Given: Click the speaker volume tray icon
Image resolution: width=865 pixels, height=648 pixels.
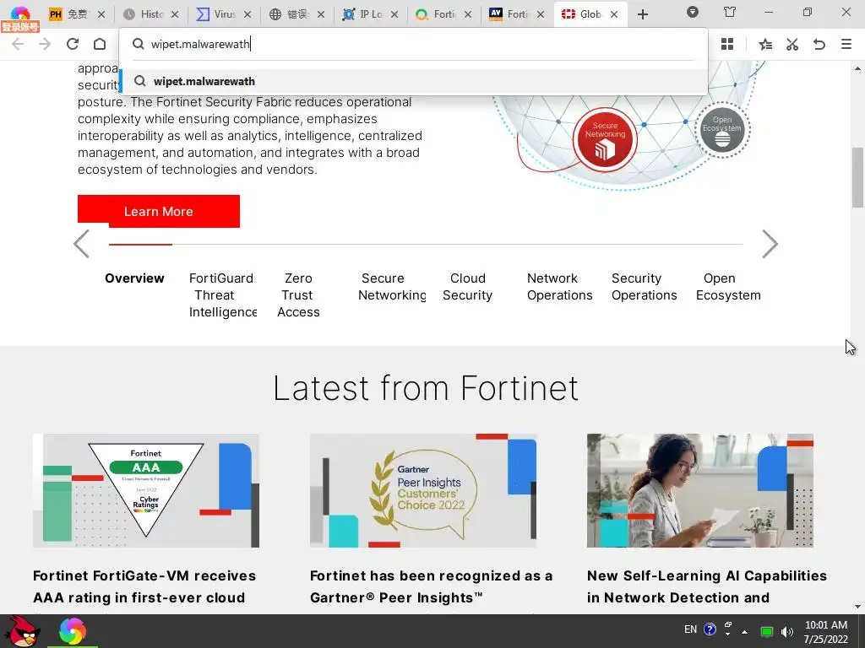Looking at the screenshot, I should coord(787,631).
